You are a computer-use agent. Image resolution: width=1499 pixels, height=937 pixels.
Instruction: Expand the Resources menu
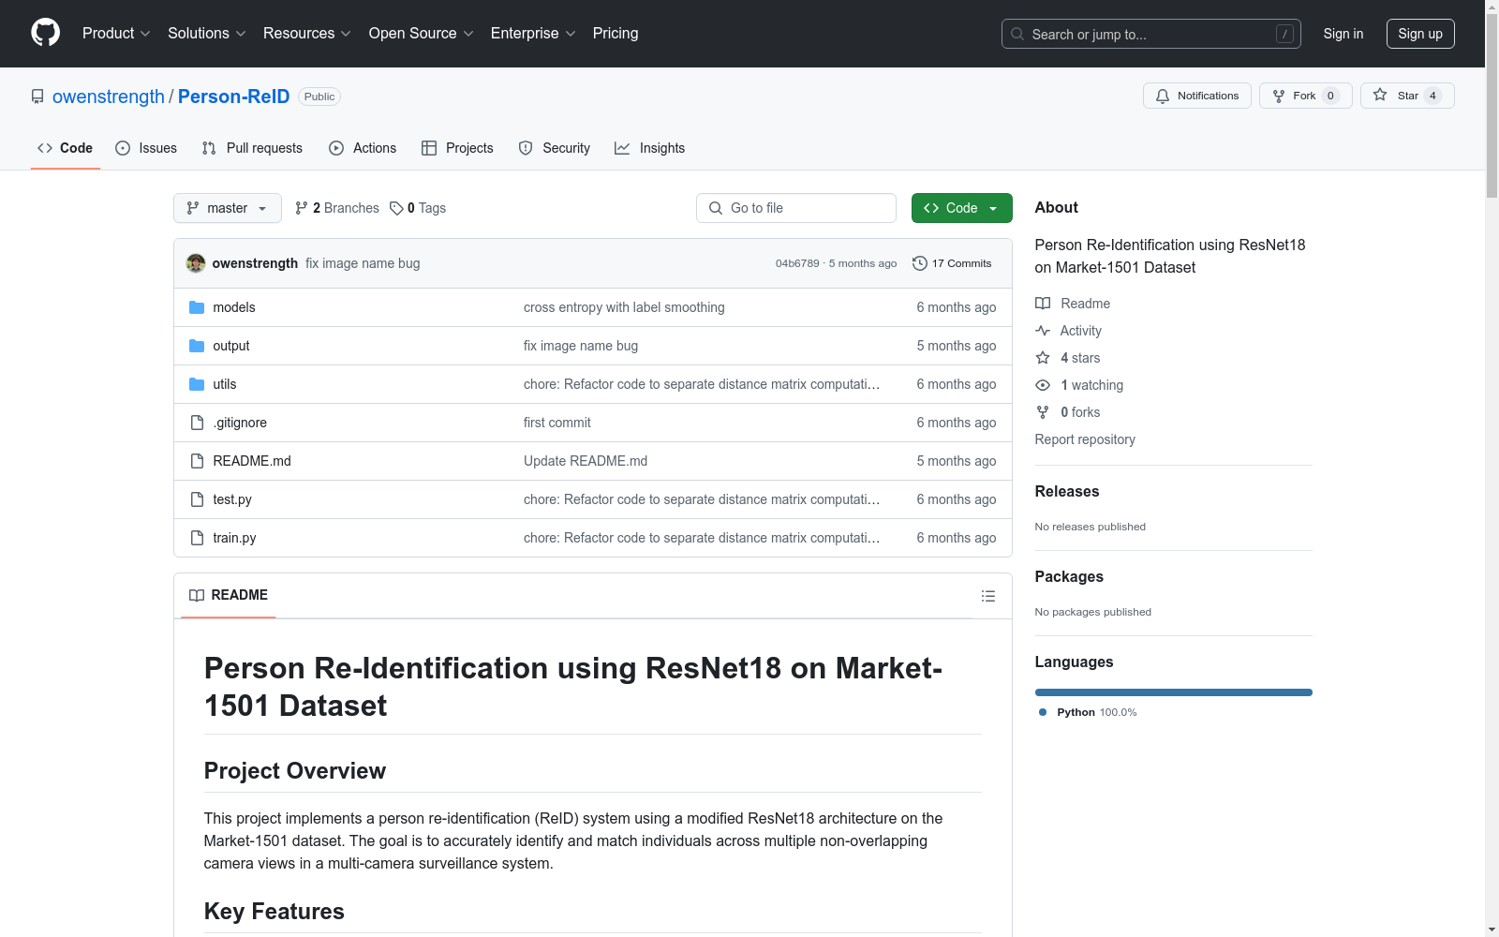tap(307, 34)
